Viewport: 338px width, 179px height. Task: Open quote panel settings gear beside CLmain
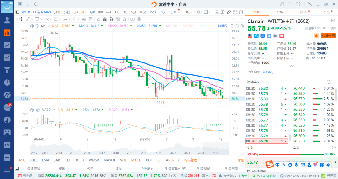point(333,21)
